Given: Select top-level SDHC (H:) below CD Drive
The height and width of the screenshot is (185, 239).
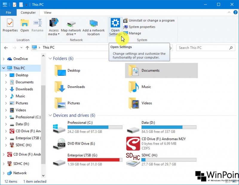Looking at the screenshot, I should pos(18,164).
